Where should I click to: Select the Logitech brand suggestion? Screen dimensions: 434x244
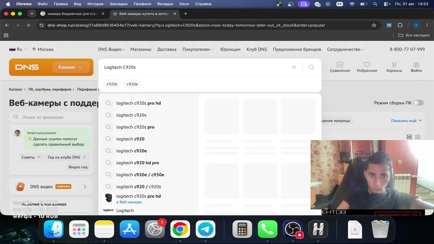[125, 210]
